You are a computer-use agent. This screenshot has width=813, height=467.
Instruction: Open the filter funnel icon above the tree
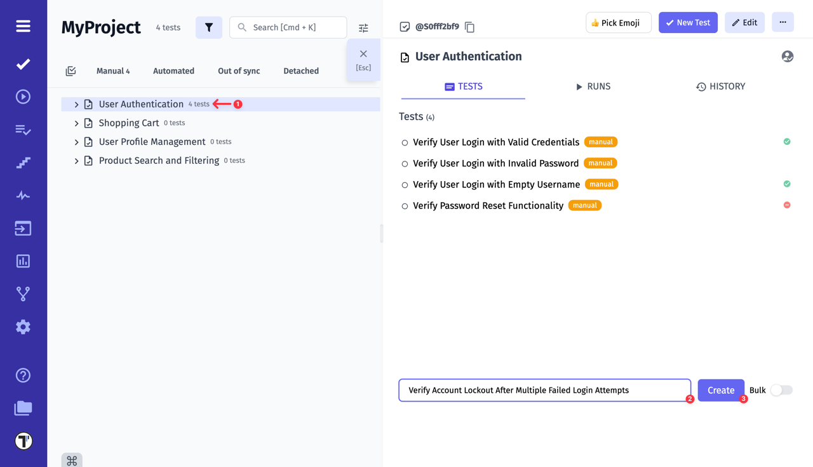(x=209, y=27)
